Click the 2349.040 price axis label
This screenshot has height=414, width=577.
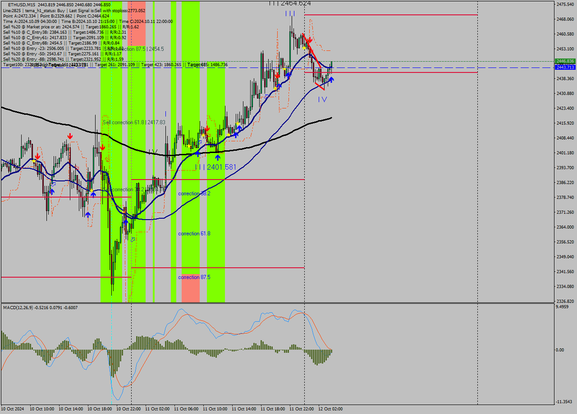(x=565, y=256)
